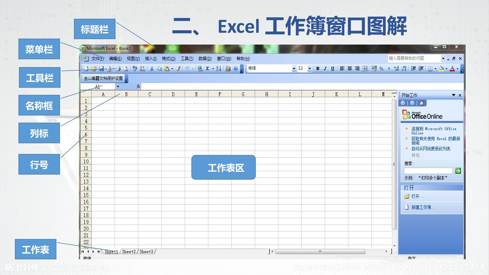Insert Hyperlink globe icon
Image resolution: width=489 pixels, height=275 pixels.
[200, 68]
